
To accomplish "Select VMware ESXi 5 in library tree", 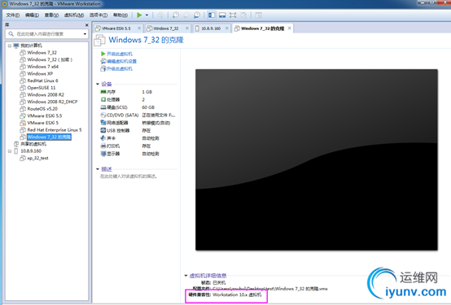I will 42,123.
